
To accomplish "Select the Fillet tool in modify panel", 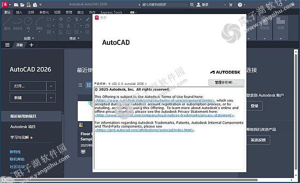I will pyautogui.click(x=76, y=26).
